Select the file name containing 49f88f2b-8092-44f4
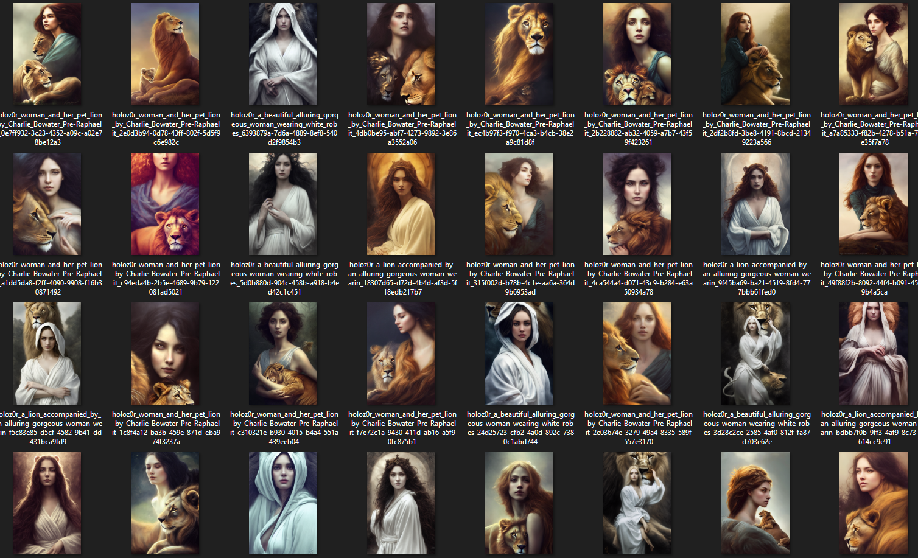918x558 pixels. point(869,278)
